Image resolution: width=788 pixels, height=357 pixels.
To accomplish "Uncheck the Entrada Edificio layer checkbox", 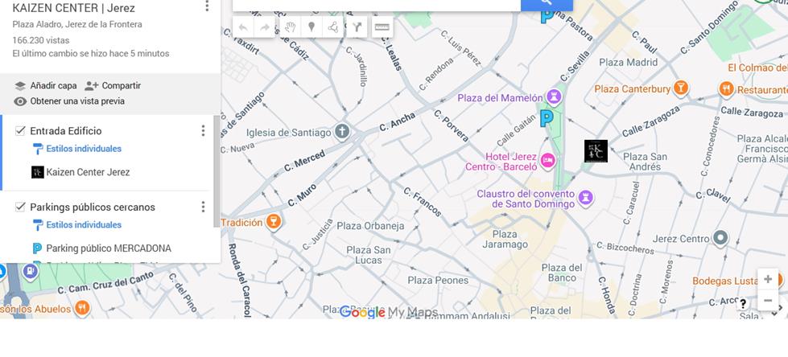I will click(20, 130).
